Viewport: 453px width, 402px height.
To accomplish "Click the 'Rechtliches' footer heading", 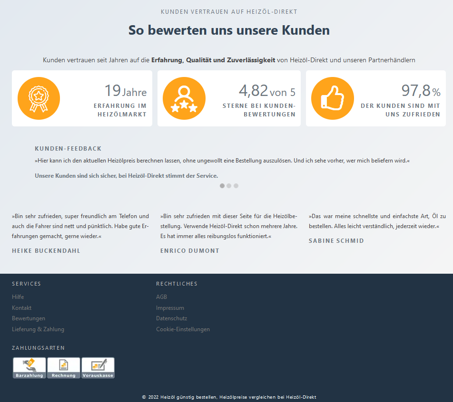I will 177,284.
